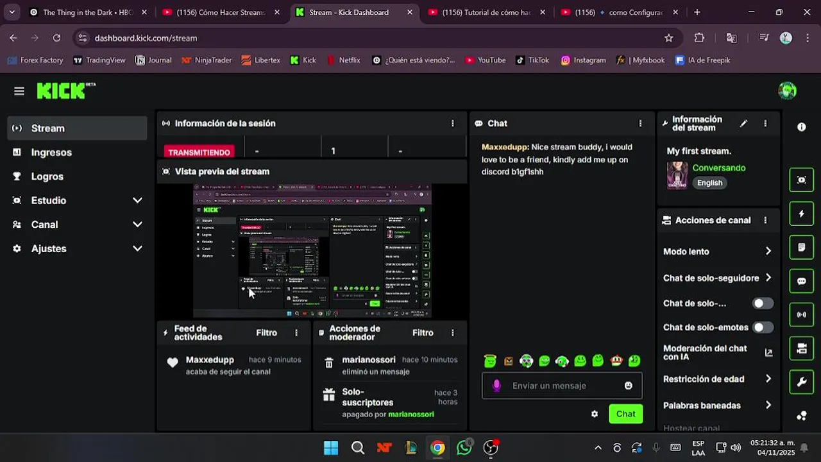This screenshot has height=462, width=821.
Task: Click the trash icon beside marianossori entry
Action: [329, 363]
